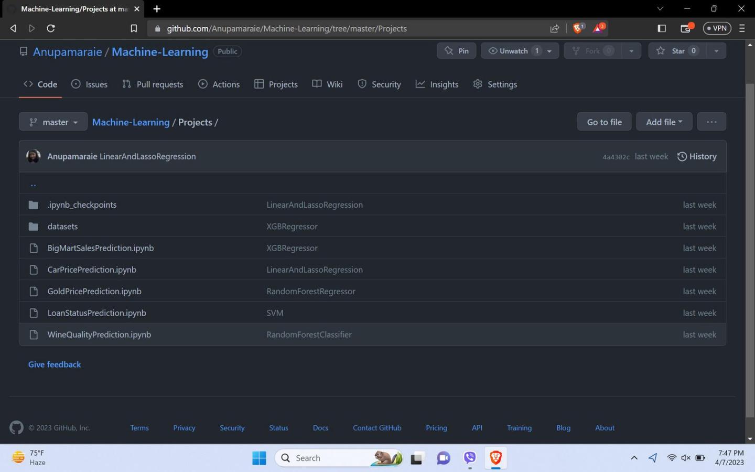Click the GitHub logo in the footer
The height and width of the screenshot is (472, 755).
16,427
